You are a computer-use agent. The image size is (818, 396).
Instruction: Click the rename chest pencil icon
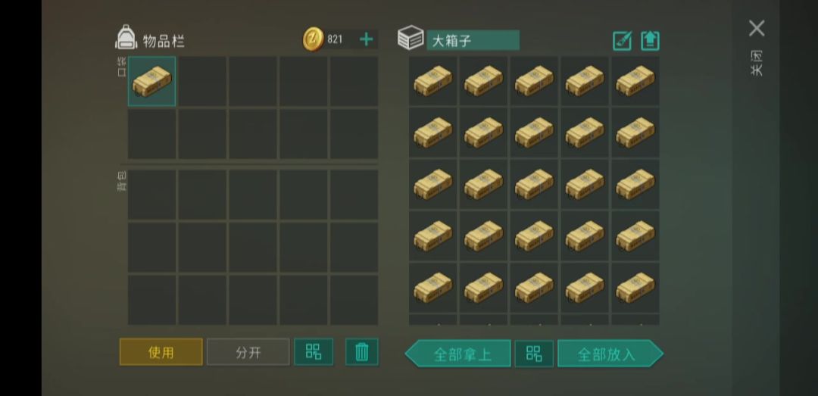[x=622, y=41]
